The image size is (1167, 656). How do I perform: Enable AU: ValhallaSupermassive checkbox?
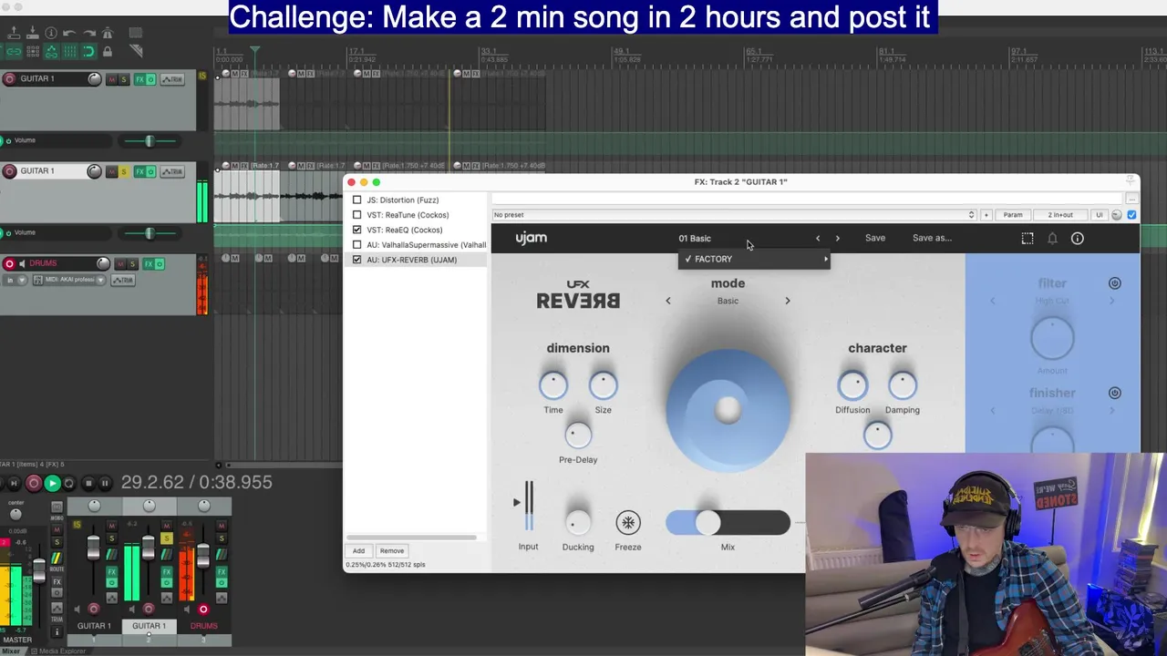(357, 245)
